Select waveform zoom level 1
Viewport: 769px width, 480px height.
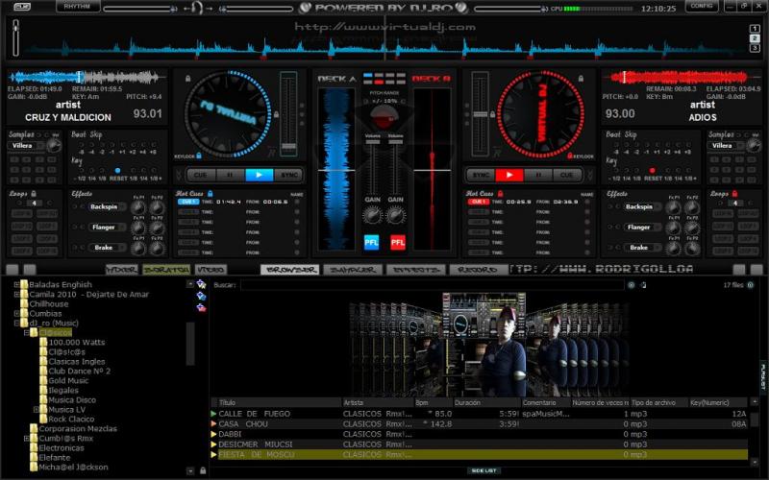pyautogui.click(x=755, y=29)
